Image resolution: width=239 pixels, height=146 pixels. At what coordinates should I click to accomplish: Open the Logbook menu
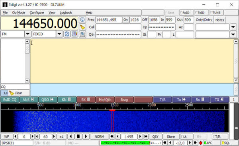(x=66, y=13)
